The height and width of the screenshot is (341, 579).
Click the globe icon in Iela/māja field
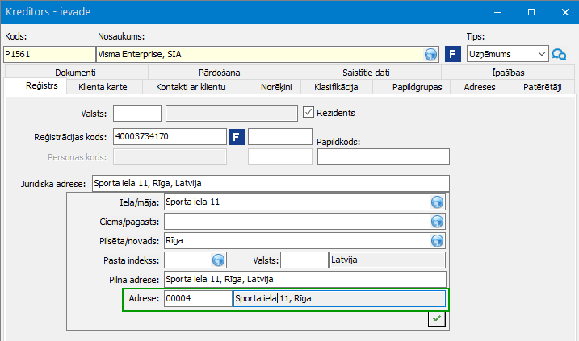point(438,202)
